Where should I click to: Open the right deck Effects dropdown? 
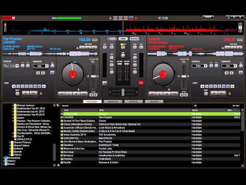coord(199,66)
